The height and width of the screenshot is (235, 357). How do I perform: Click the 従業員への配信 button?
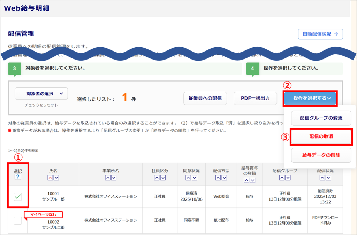(x=205, y=99)
